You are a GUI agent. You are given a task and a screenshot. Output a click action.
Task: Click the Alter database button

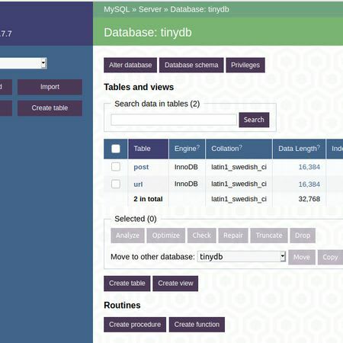[130, 65]
